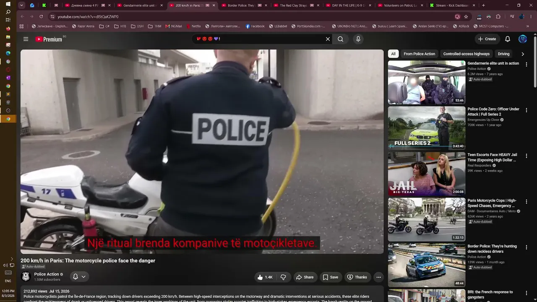
Task: Select the All filter chip
Action: pyautogui.click(x=393, y=54)
